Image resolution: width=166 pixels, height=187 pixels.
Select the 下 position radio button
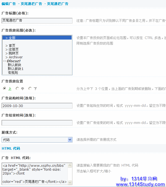(30, 89)
